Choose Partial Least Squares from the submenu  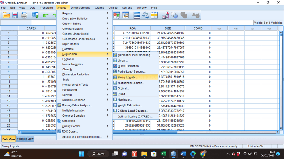(x=132, y=72)
